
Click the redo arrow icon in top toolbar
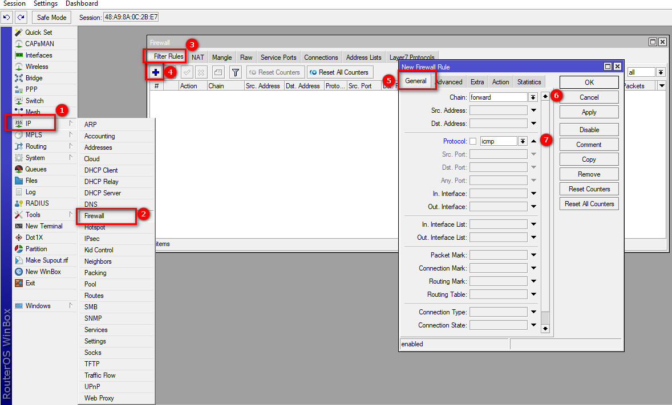tap(21, 17)
